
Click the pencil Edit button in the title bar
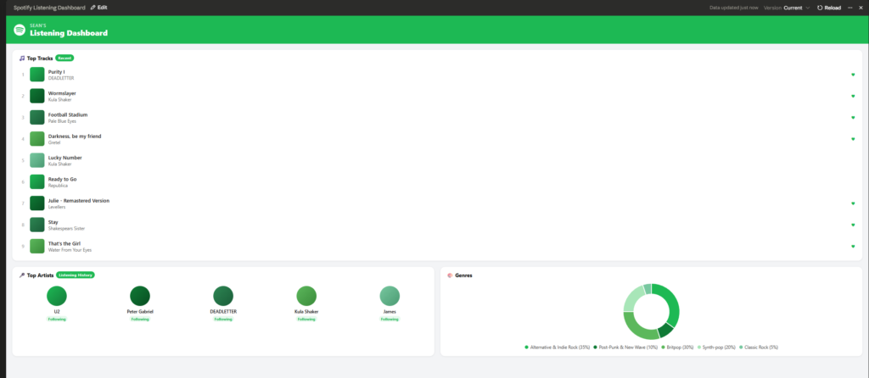(99, 8)
